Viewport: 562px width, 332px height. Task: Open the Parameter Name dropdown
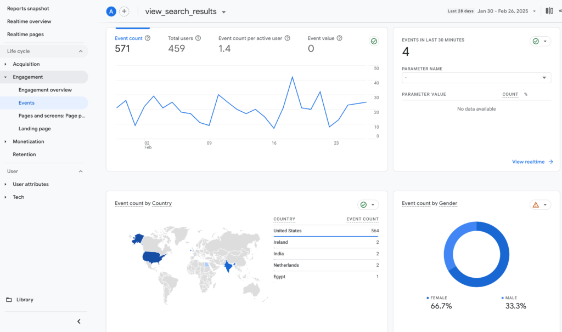click(475, 78)
